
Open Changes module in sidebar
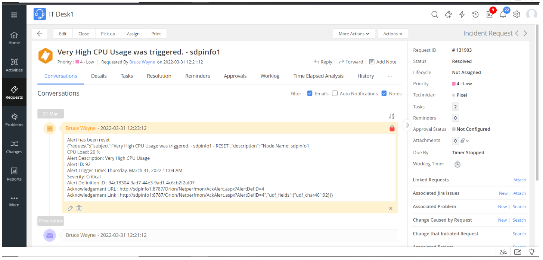coord(14,147)
